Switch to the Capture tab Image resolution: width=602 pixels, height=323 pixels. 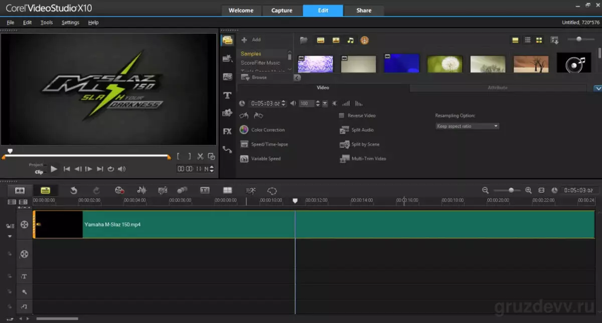282,11
